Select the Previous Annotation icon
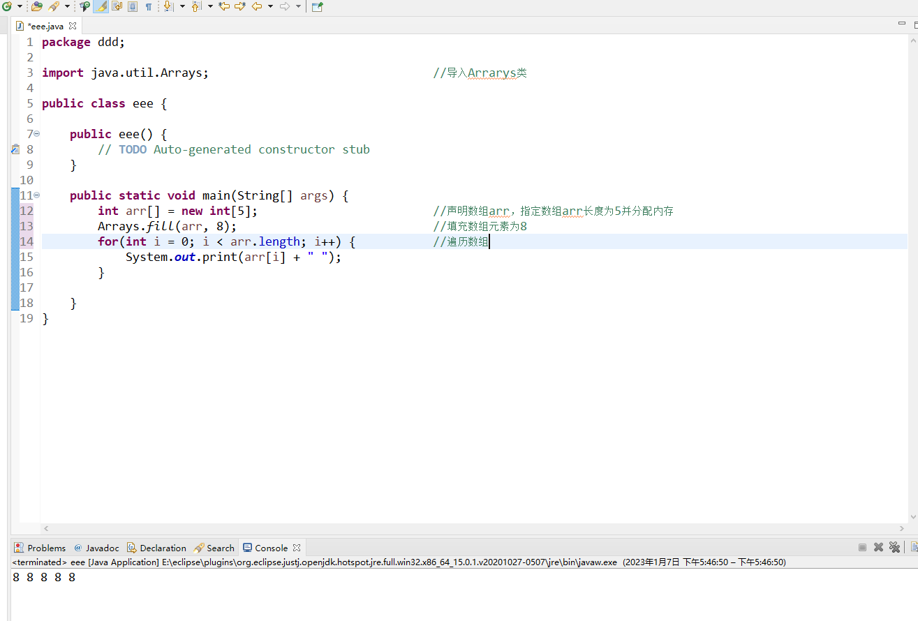918x621 pixels. pyautogui.click(x=195, y=6)
